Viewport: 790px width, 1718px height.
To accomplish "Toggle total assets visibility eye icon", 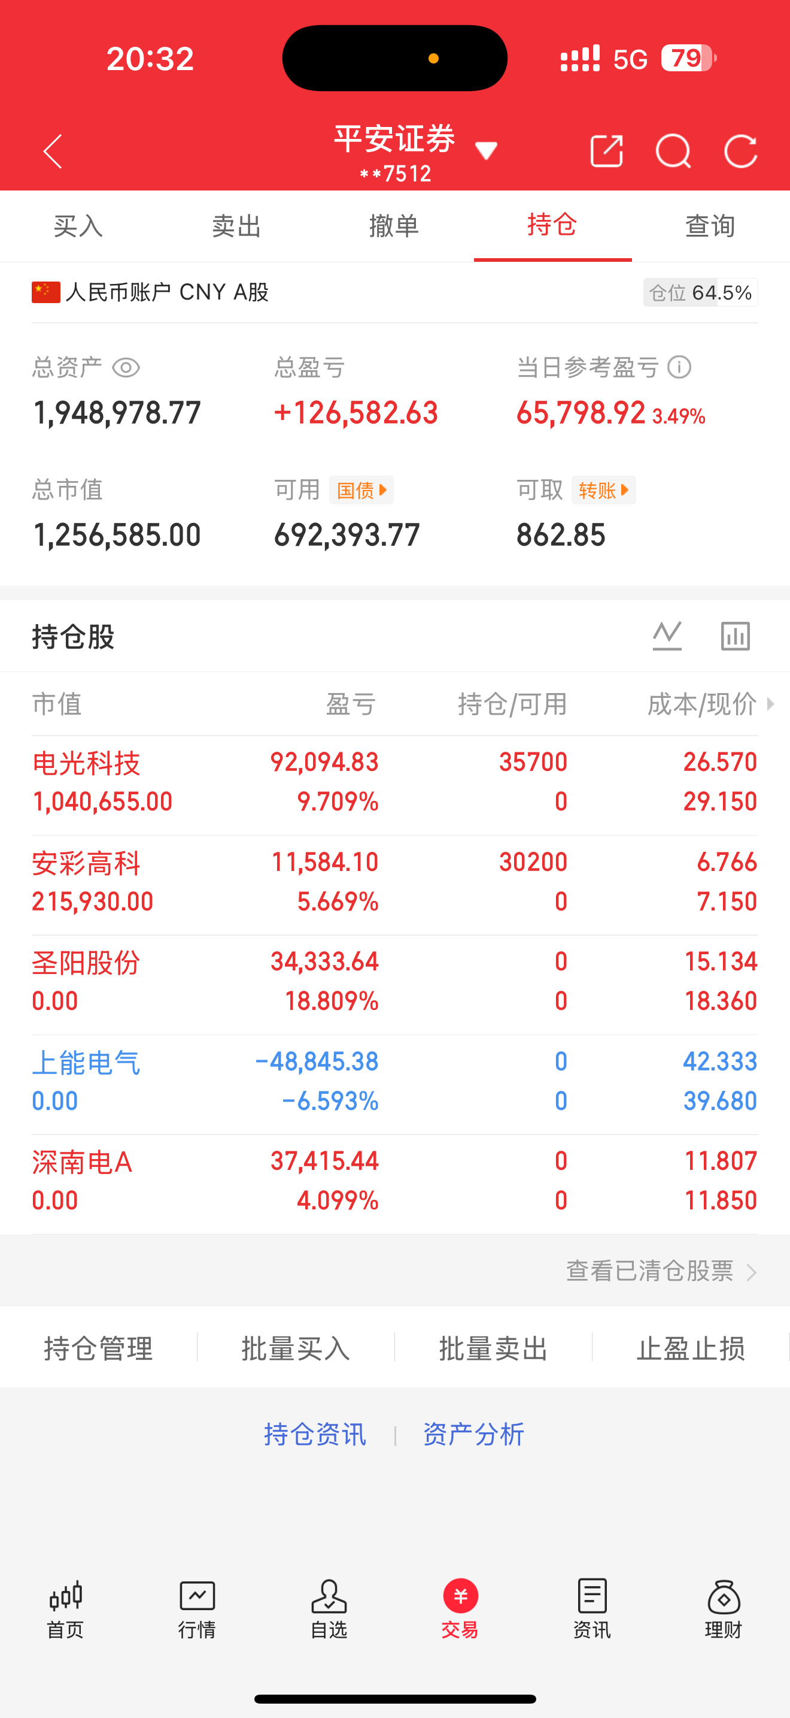I will [x=126, y=367].
